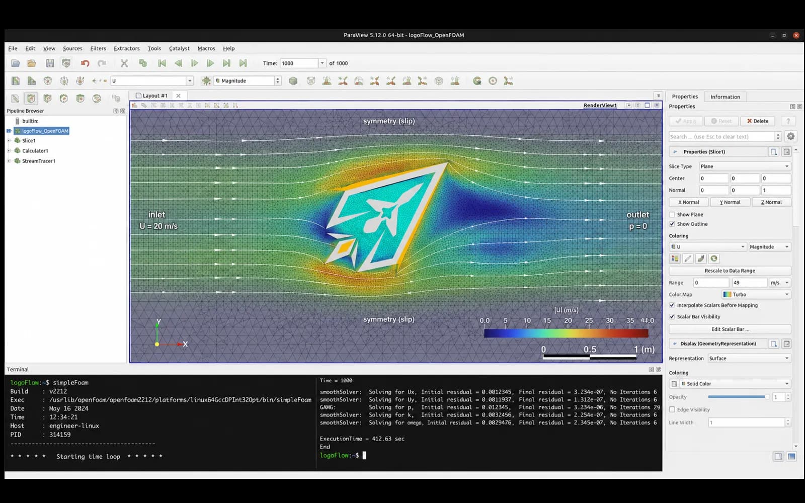Open the Filters menu
The height and width of the screenshot is (503, 805).
pos(98,49)
